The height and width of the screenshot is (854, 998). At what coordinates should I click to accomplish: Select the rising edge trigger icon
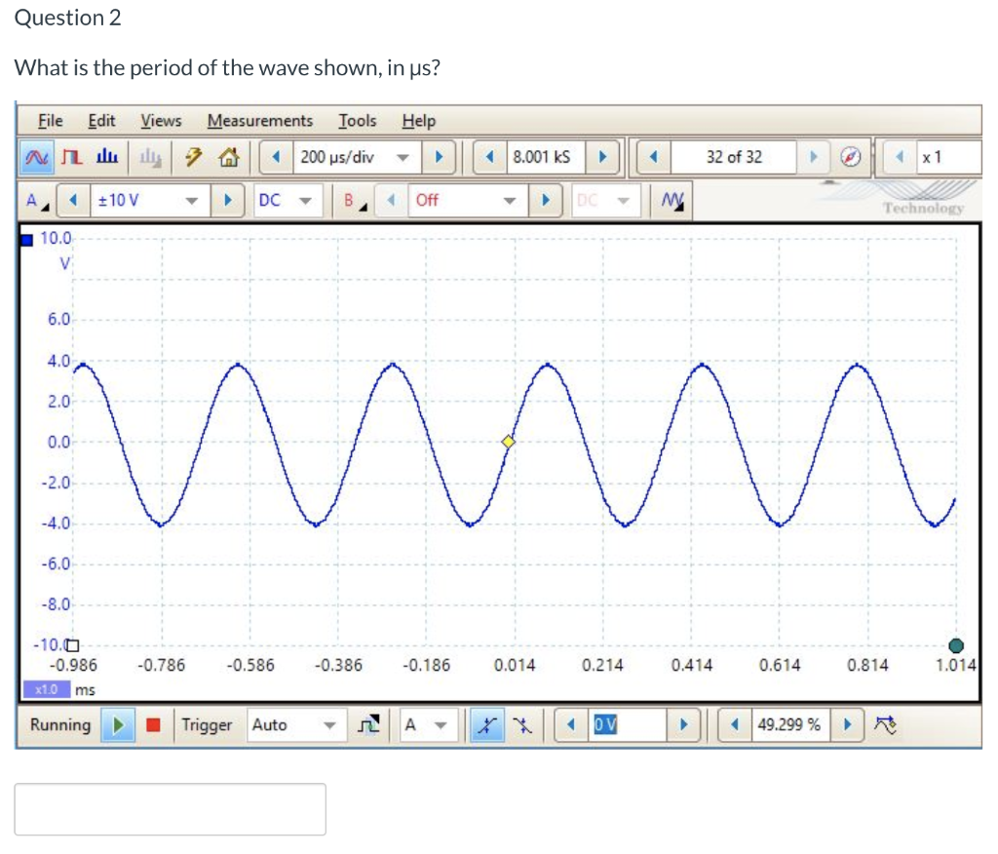486,724
